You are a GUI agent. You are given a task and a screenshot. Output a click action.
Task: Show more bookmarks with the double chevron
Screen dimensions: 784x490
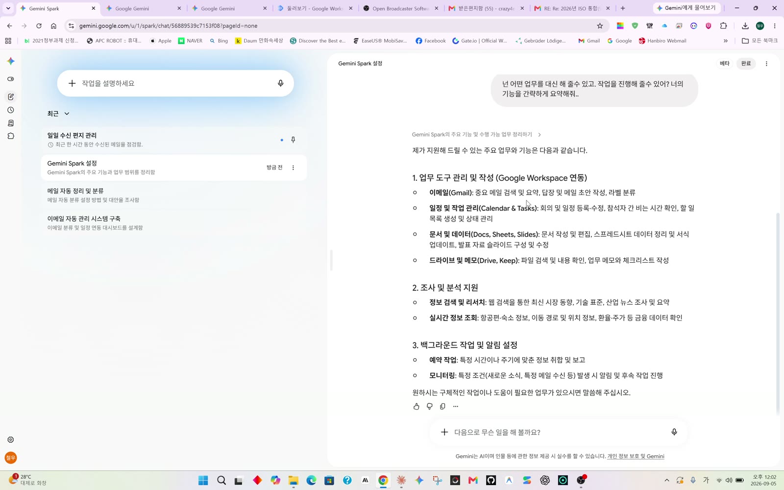tap(725, 41)
